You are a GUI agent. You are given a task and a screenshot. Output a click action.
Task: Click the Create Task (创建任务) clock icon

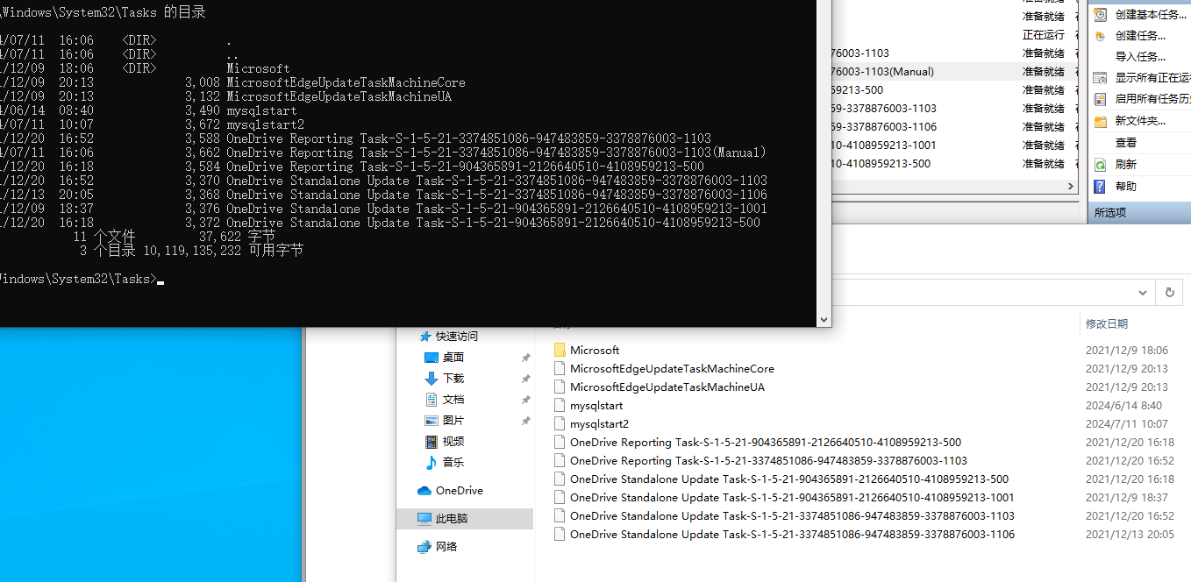coord(1100,34)
